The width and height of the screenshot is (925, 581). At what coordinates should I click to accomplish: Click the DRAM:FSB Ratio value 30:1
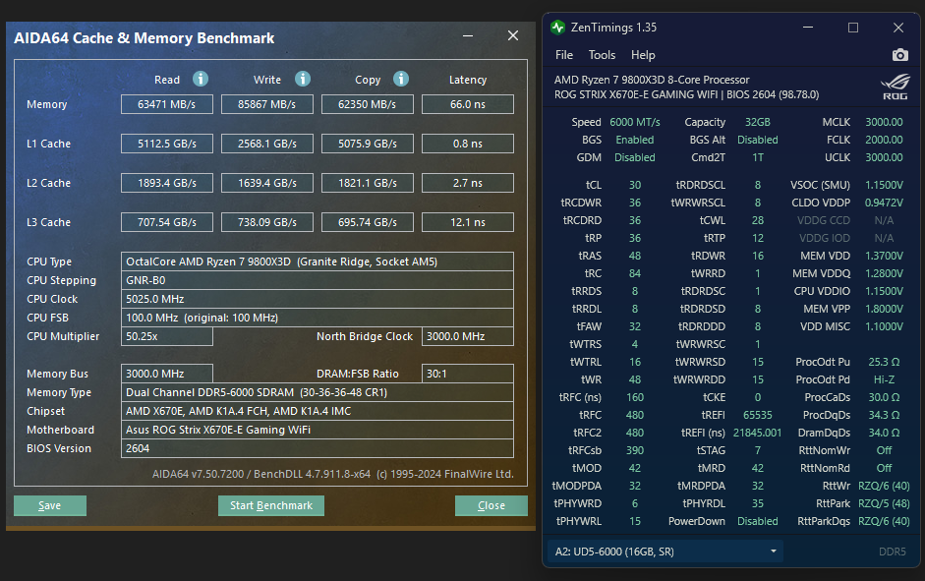click(x=468, y=374)
